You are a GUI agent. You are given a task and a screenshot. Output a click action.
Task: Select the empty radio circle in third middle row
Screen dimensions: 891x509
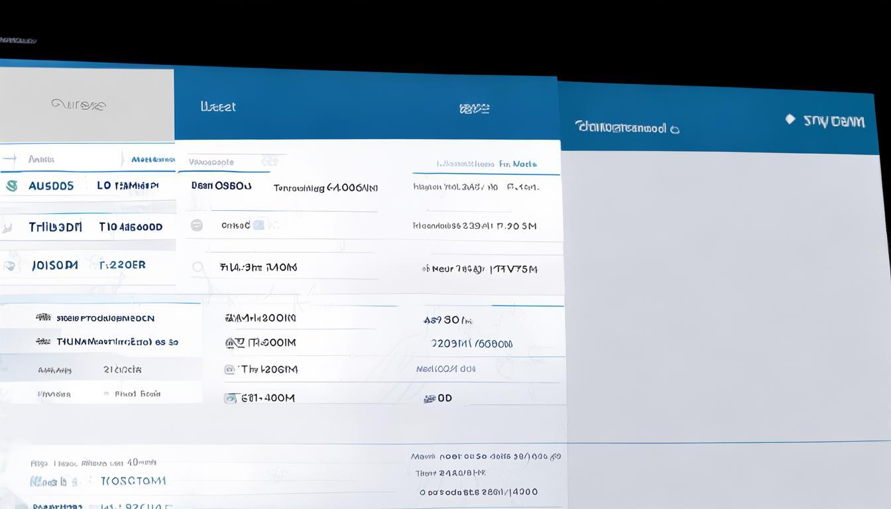point(197,267)
